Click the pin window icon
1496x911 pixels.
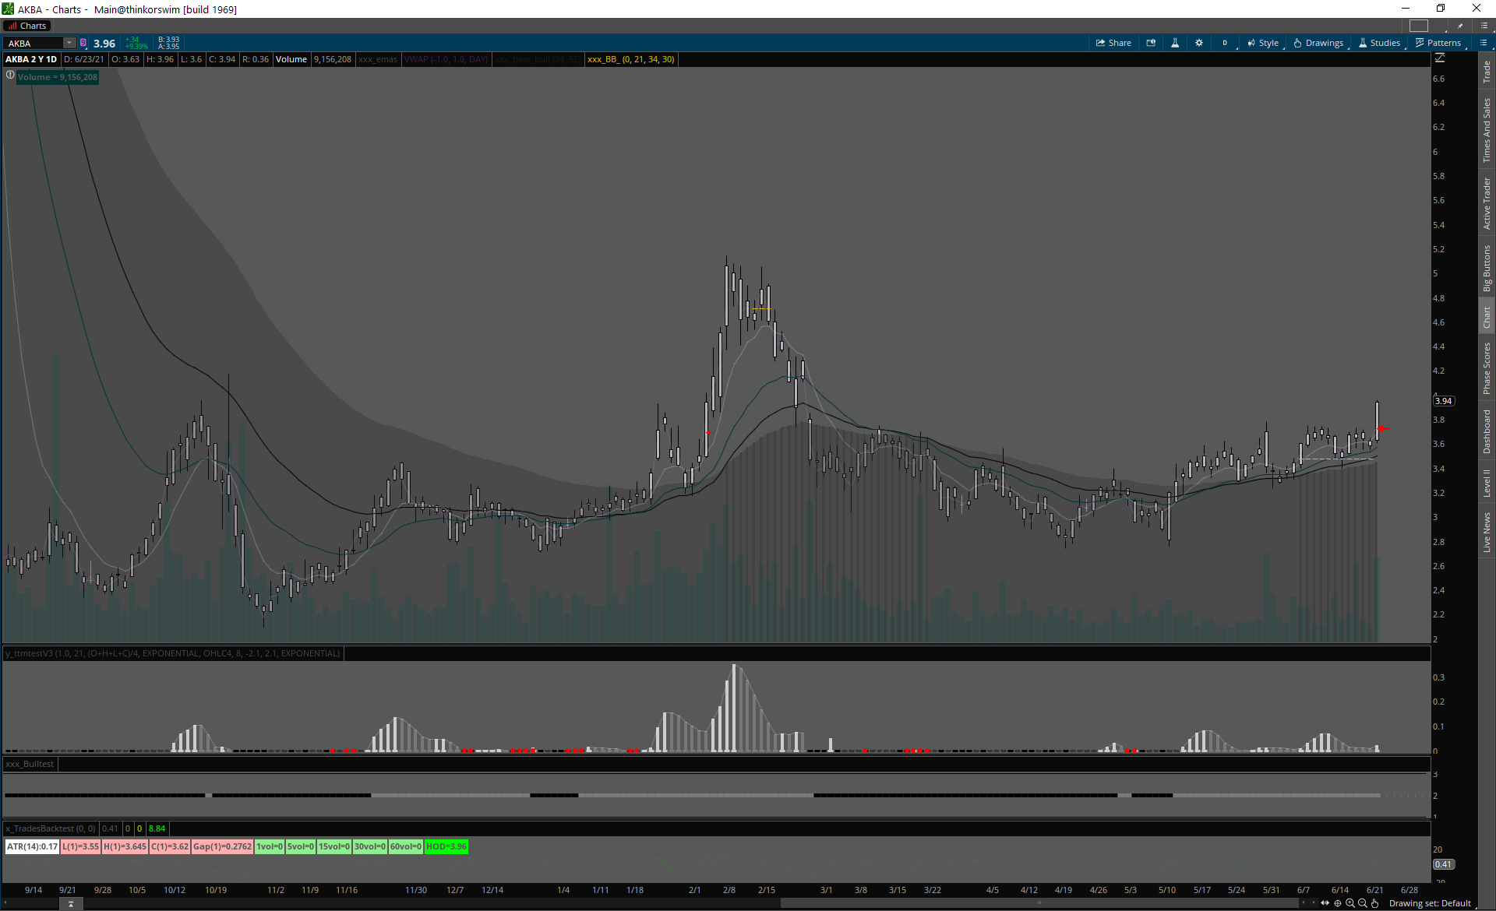coord(1460,26)
